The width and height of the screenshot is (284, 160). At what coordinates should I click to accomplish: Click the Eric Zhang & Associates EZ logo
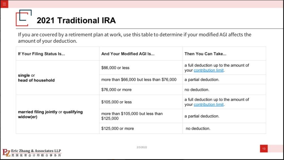pos(6,153)
